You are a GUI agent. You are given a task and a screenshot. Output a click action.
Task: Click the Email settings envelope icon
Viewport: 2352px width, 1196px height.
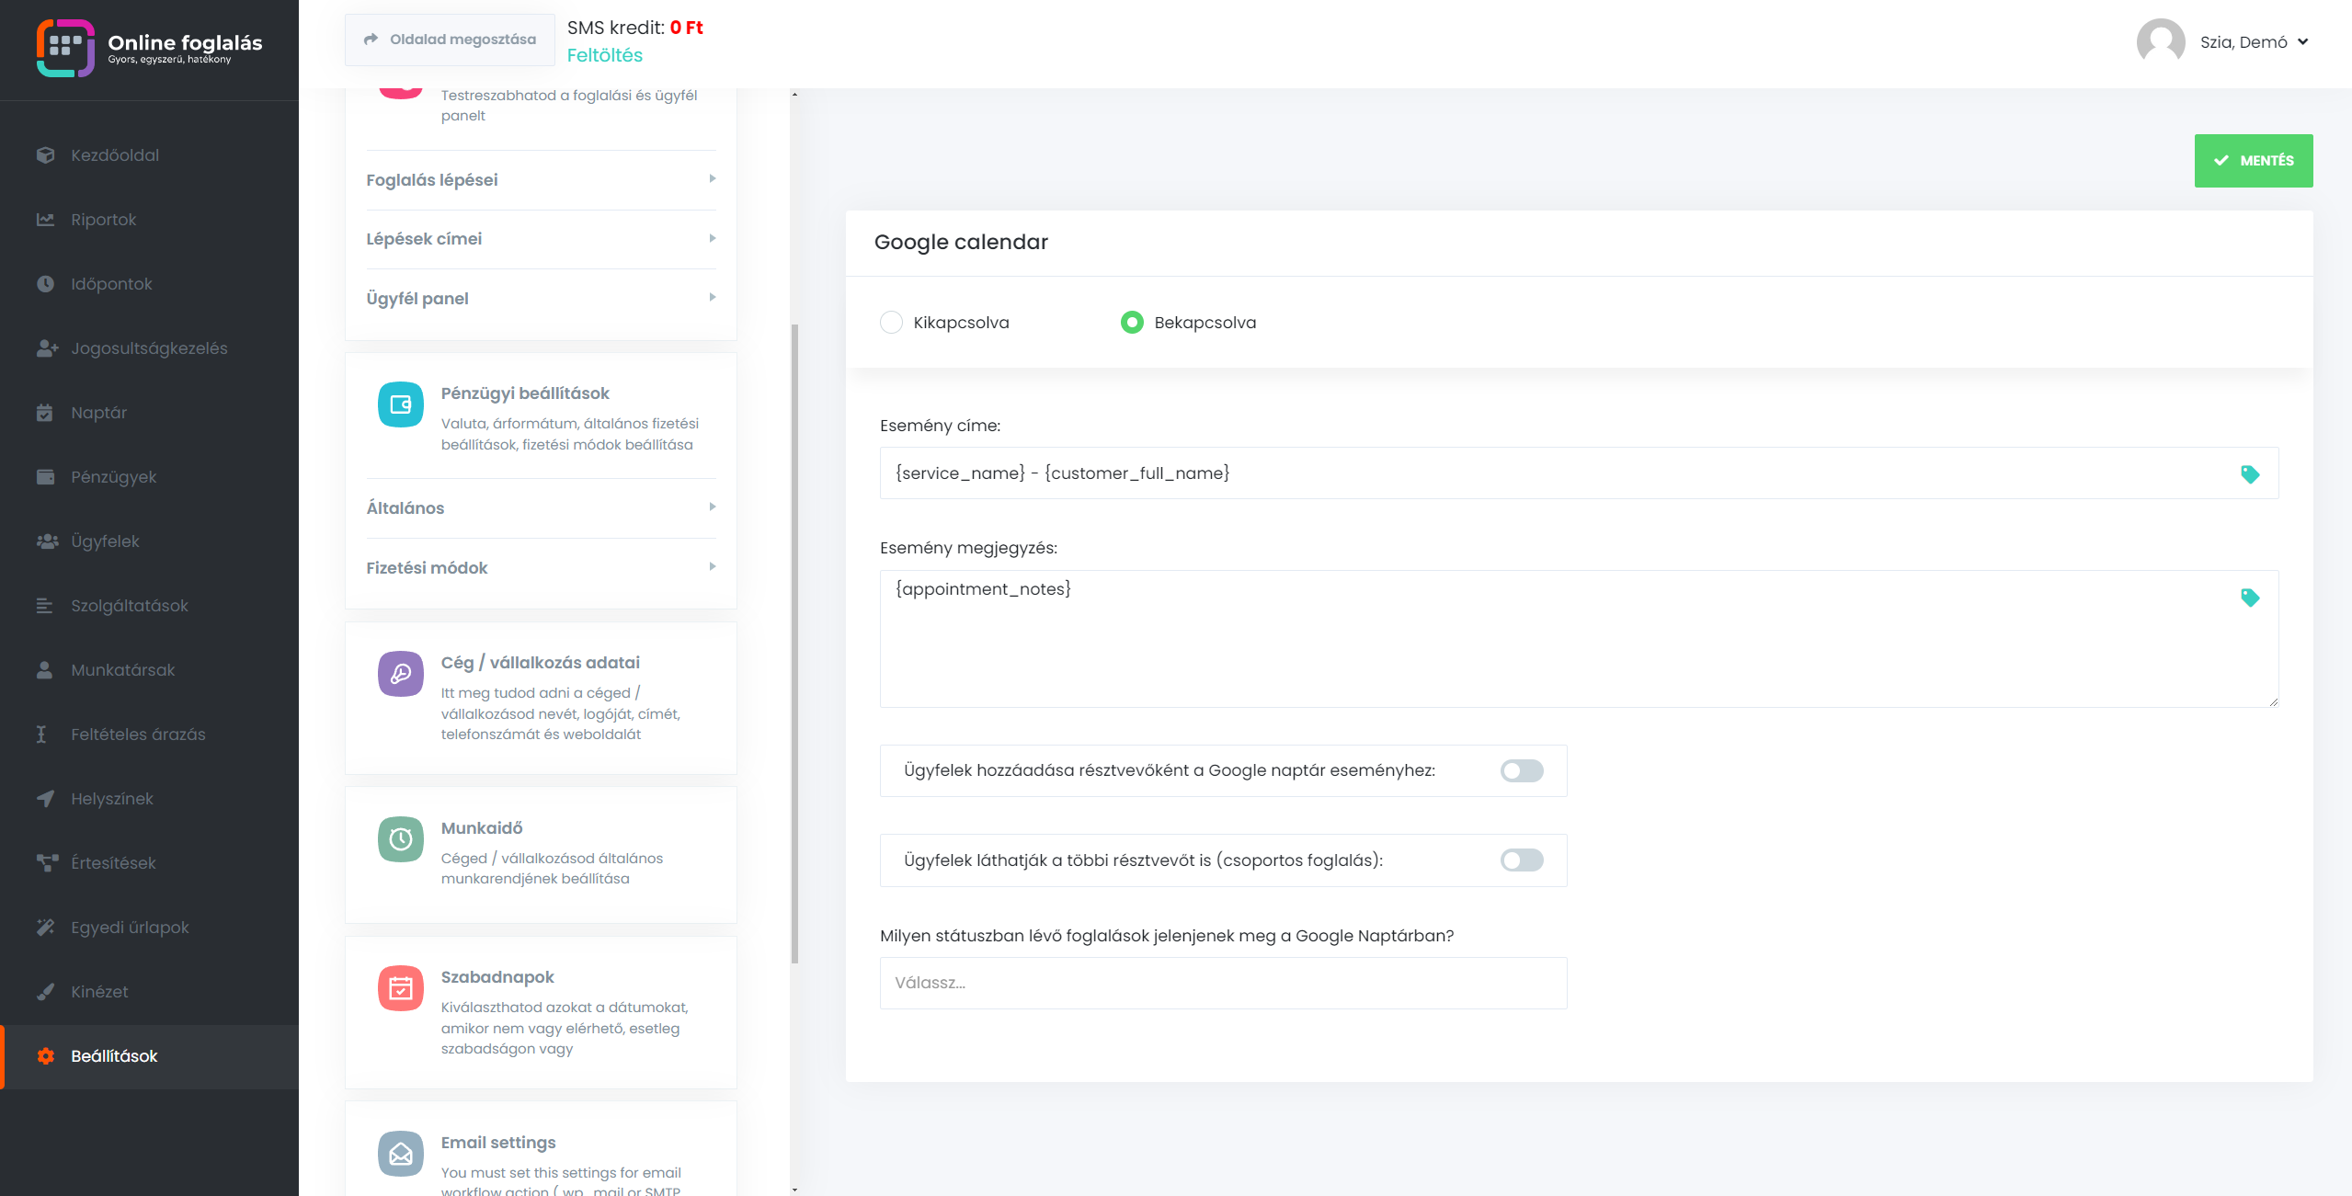[401, 1154]
